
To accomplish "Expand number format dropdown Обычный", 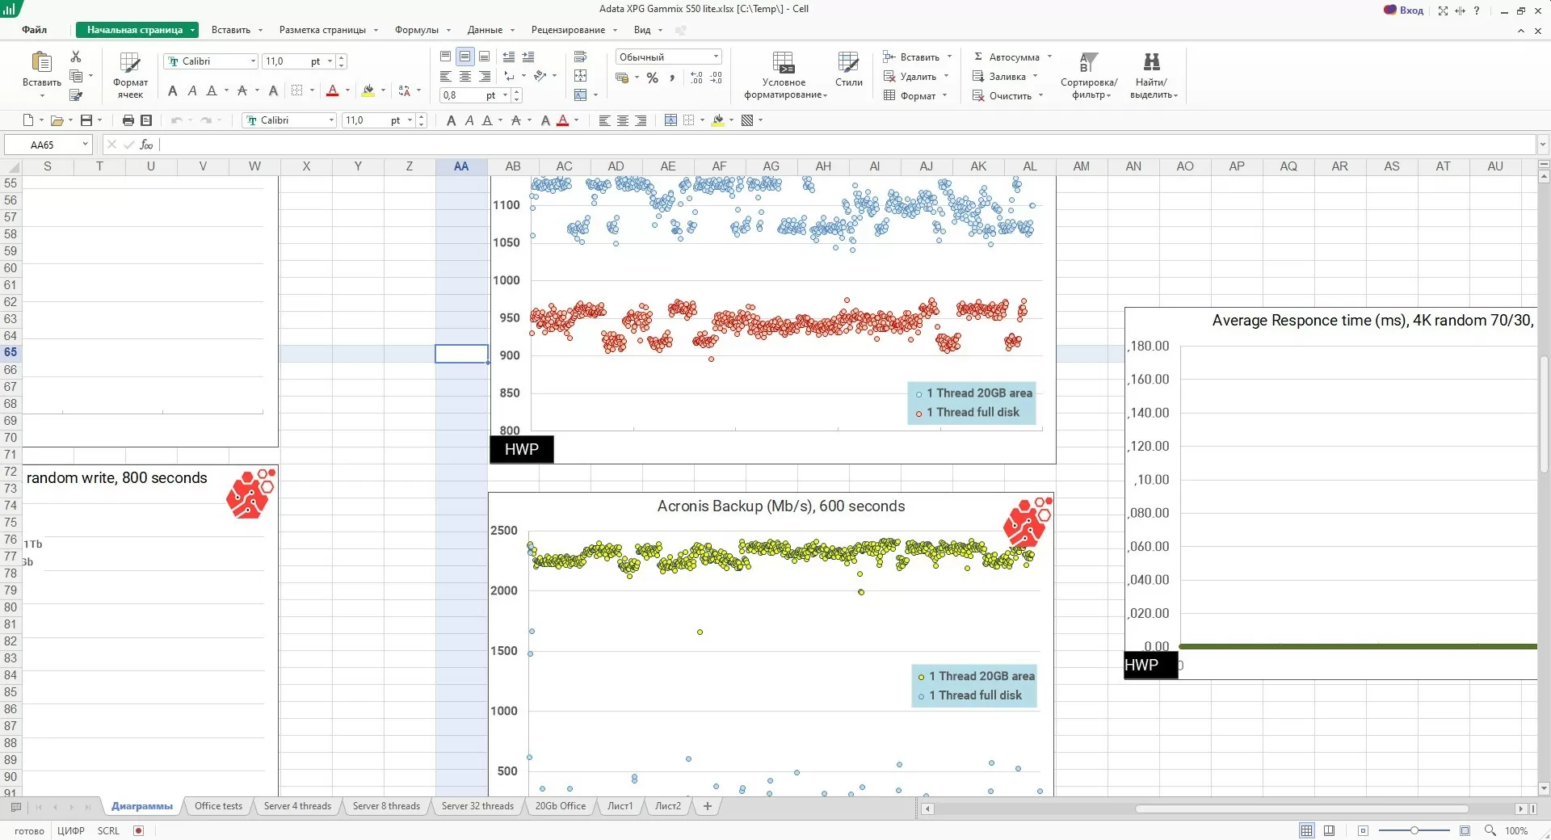I will coord(716,57).
